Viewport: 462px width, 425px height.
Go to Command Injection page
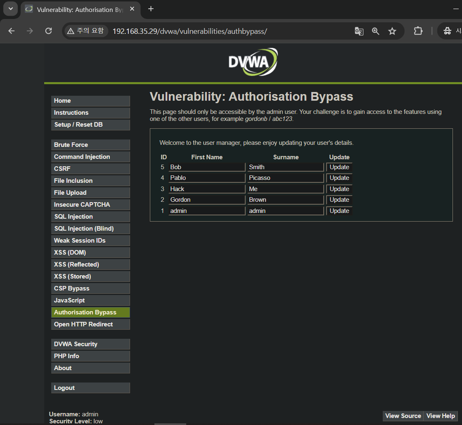click(90, 157)
